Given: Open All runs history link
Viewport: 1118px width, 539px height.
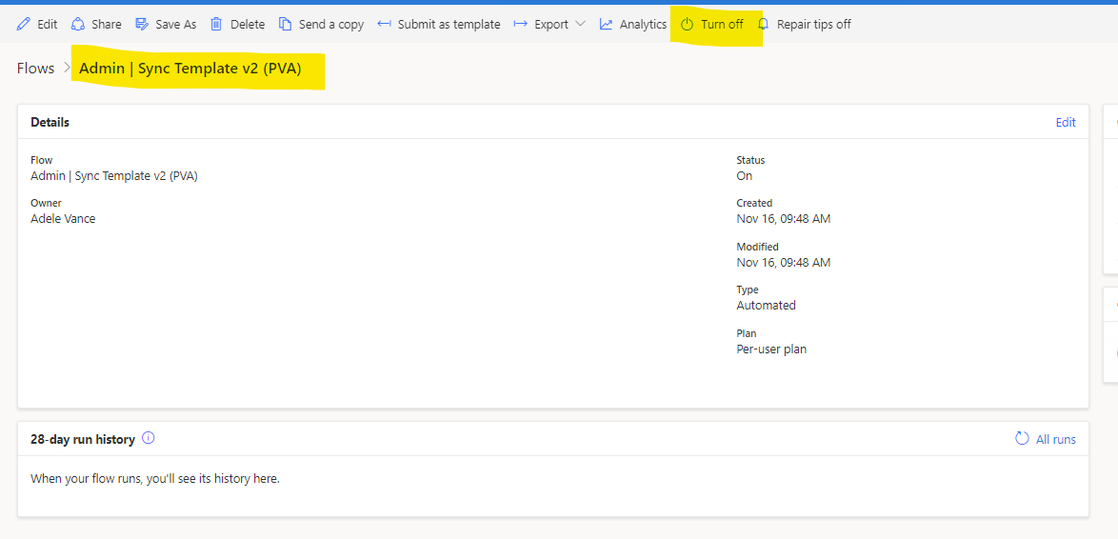Looking at the screenshot, I should pyautogui.click(x=1055, y=439).
